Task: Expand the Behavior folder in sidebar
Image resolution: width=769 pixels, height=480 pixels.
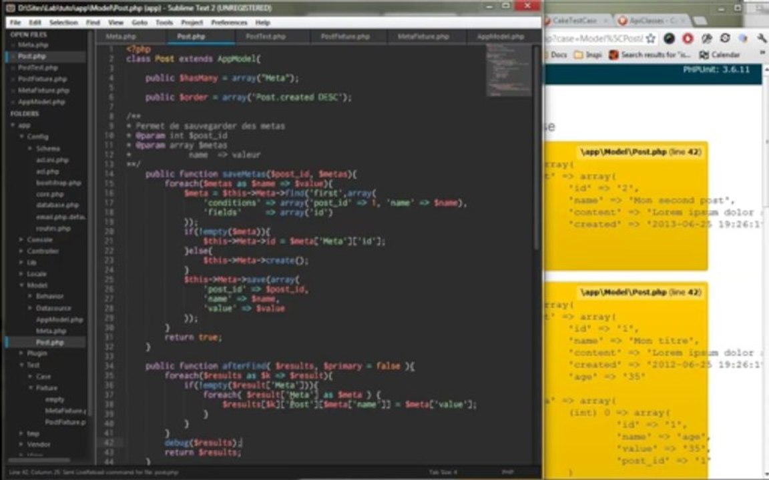Action: tap(49, 296)
